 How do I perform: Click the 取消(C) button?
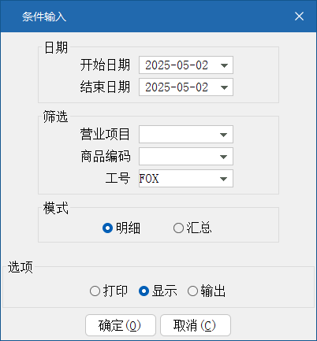(x=196, y=325)
